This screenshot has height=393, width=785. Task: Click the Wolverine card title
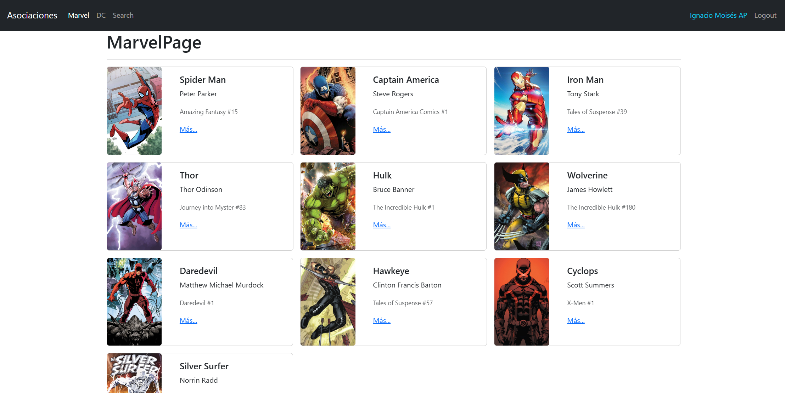587,175
